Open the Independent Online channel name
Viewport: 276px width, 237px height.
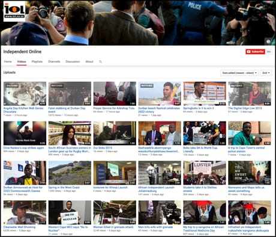pos(22,52)
